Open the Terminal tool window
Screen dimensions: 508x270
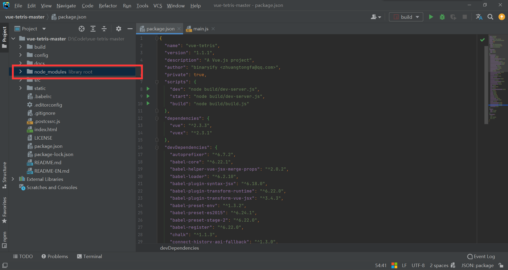(89, 257)
